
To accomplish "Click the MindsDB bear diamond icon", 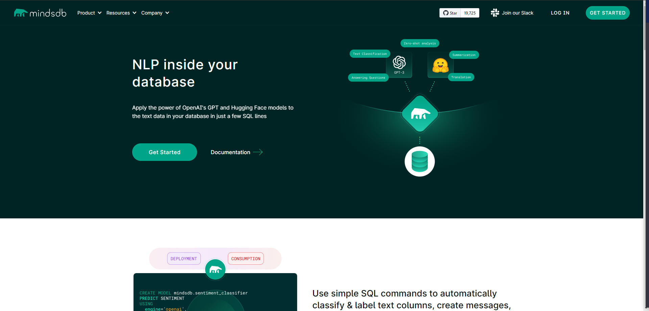I will [420, 114].
